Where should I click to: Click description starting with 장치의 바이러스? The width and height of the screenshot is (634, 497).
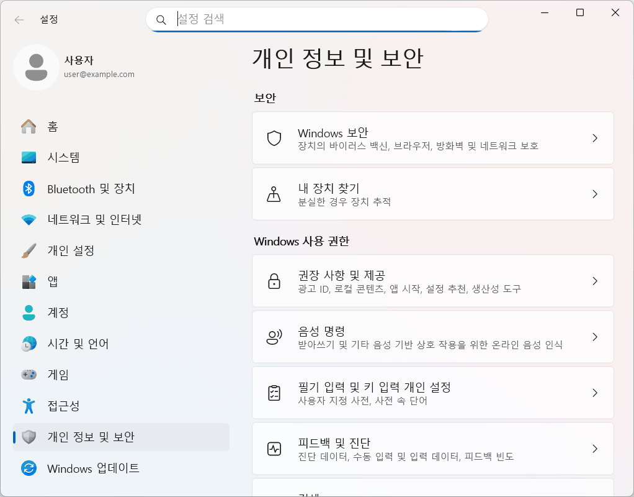pyautogui.click(x=418, y=146)
